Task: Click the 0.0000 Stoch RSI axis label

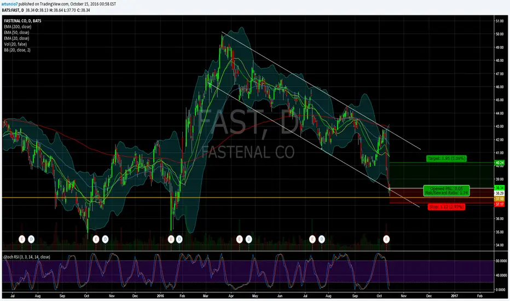Action: tap(501, 290)
